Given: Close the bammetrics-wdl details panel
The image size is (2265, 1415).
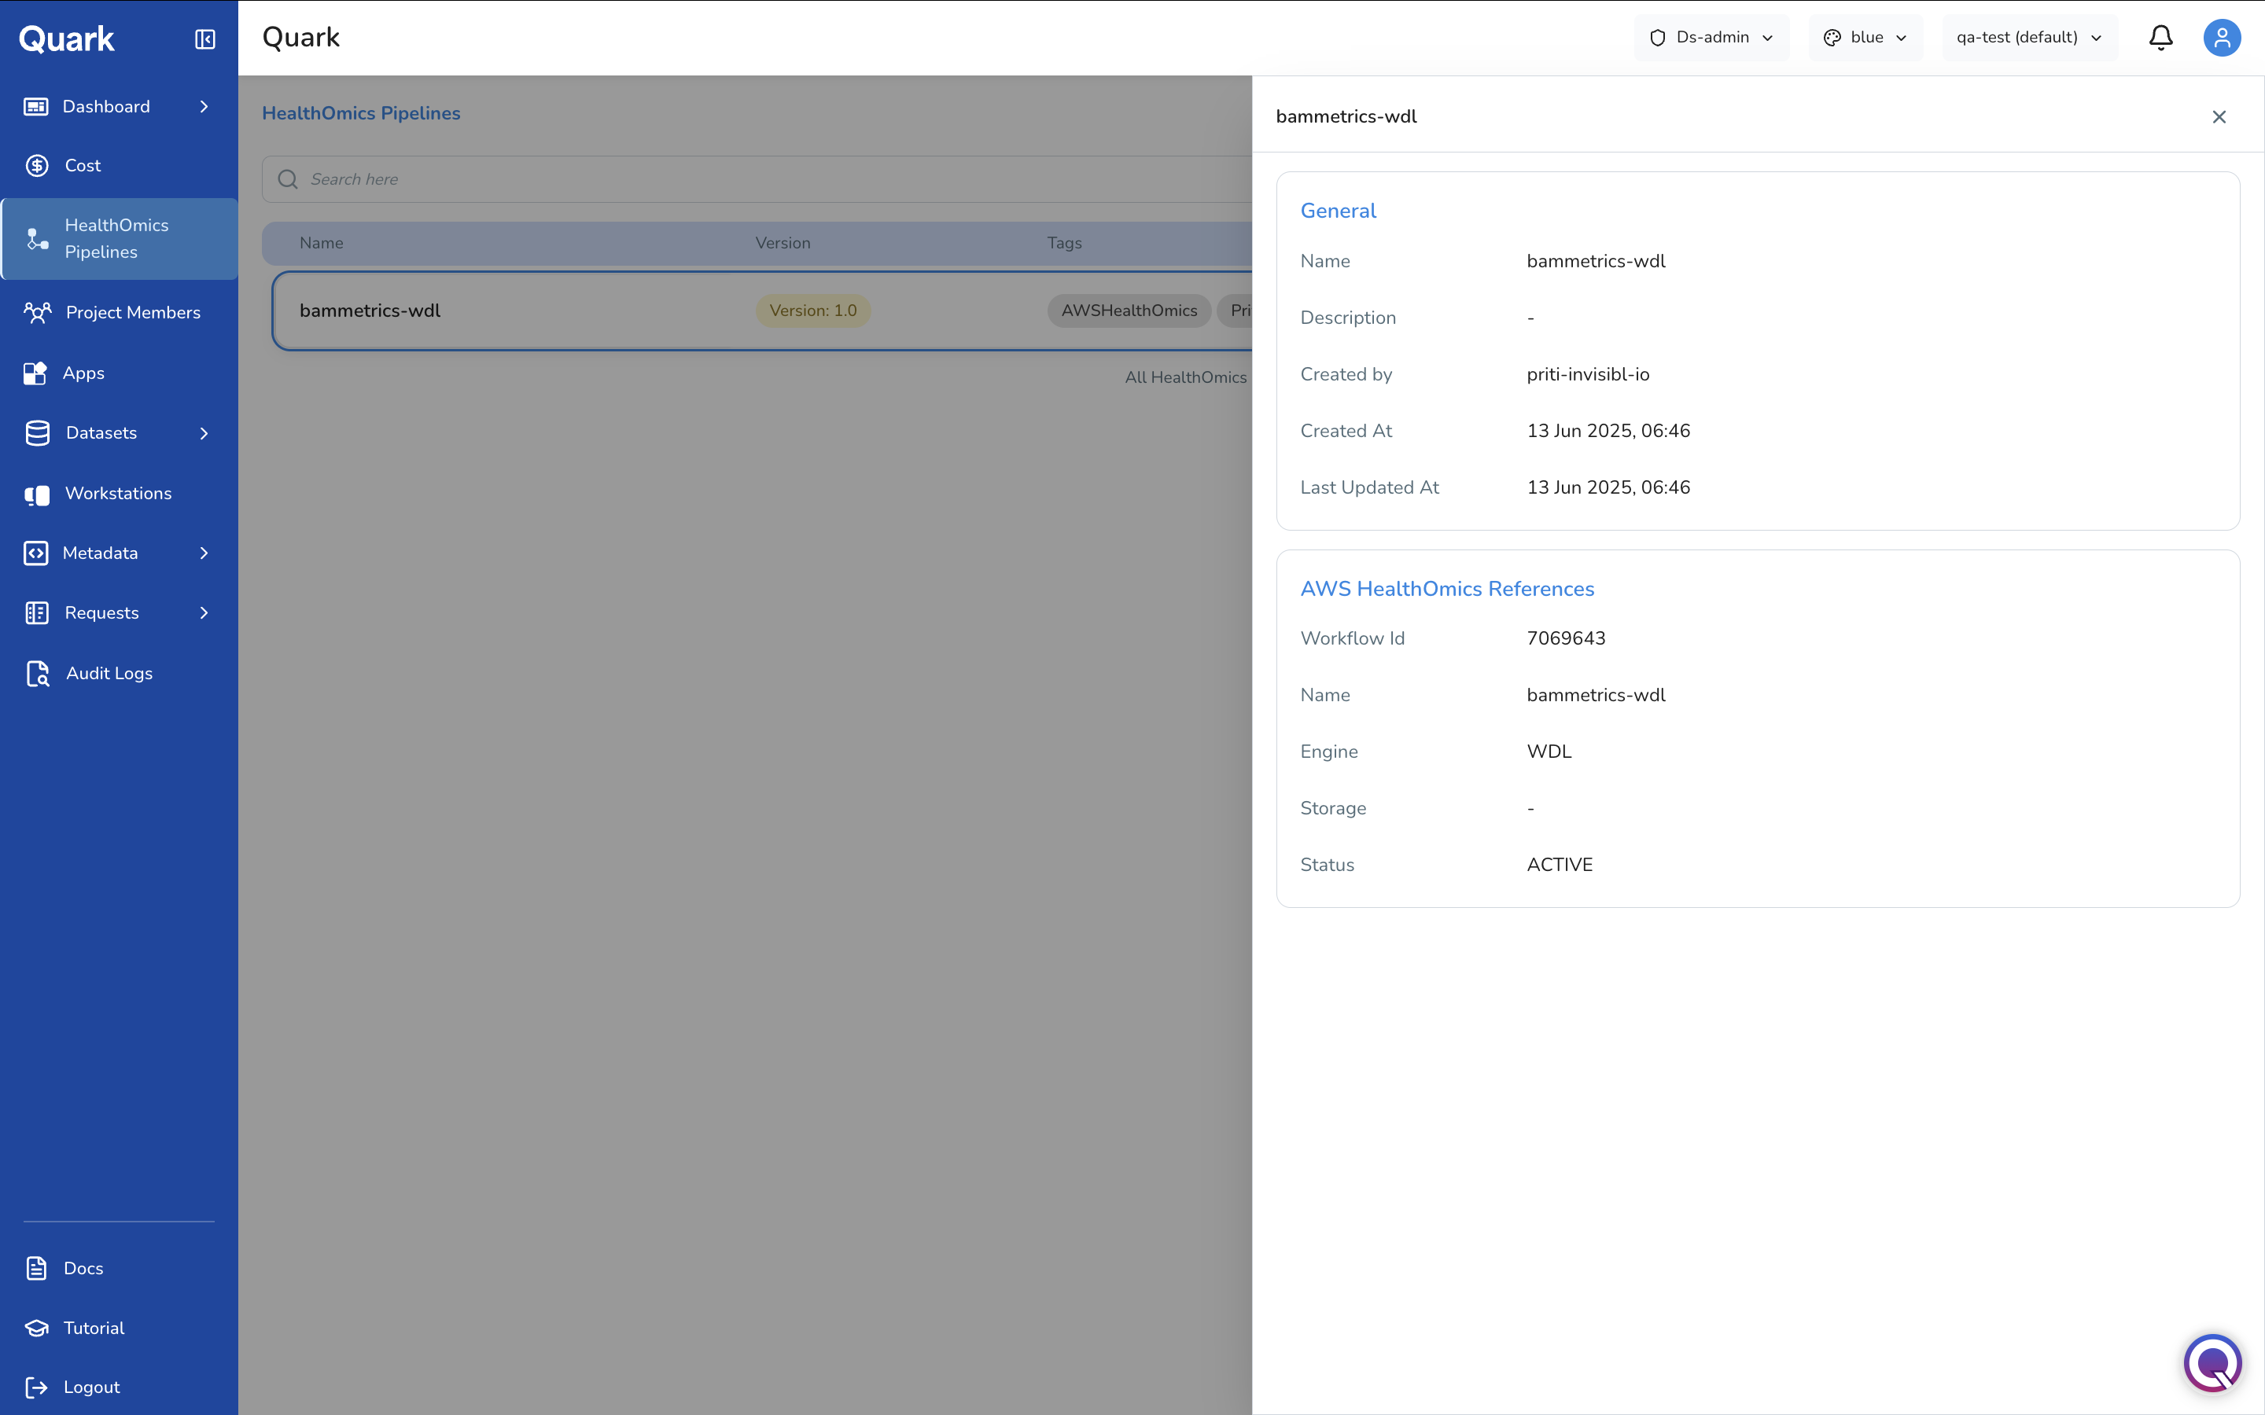Looking at the screenshot, I should [2219, 117].
